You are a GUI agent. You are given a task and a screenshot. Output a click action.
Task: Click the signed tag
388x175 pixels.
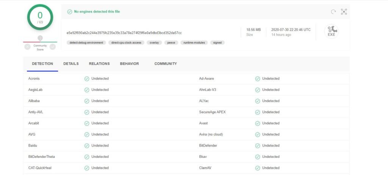(217, 43)
